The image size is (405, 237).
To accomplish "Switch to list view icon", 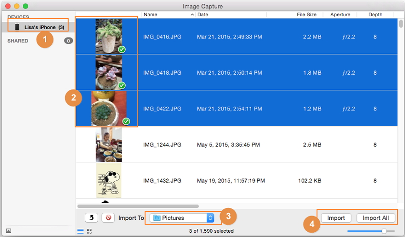I will (x=80, y=231).
